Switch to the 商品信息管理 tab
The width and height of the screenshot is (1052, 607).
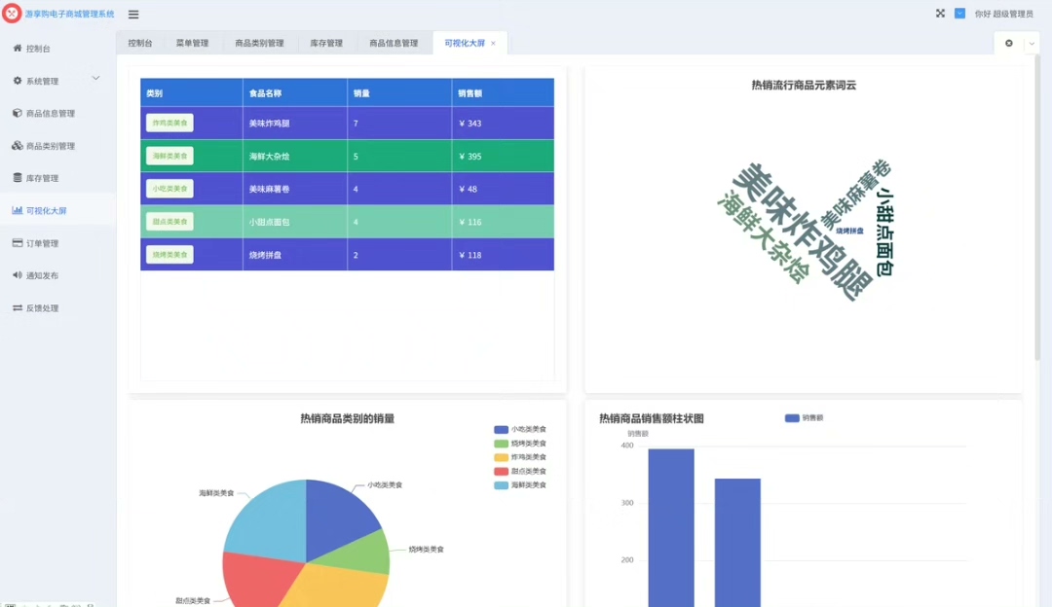pyautogui.click(x=394, y=43)
